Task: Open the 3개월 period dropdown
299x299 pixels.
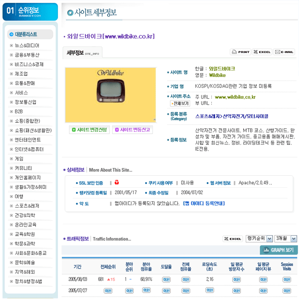Action: coord(286,239)
